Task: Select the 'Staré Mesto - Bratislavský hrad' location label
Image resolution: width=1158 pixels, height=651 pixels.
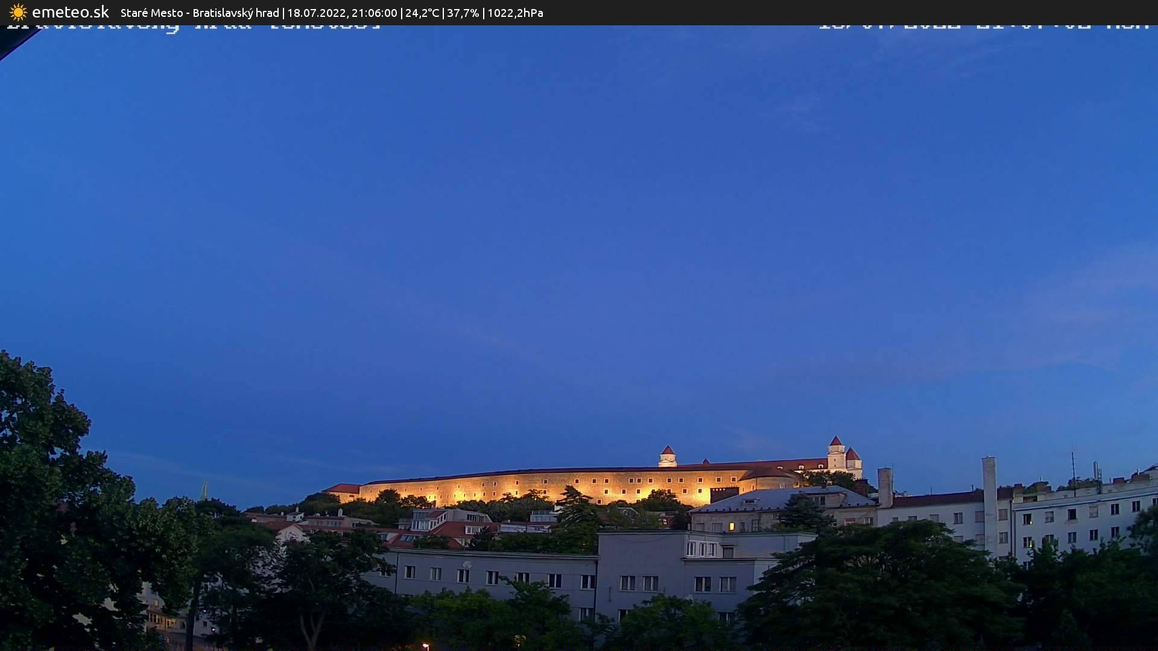Action: click(199, 12)
